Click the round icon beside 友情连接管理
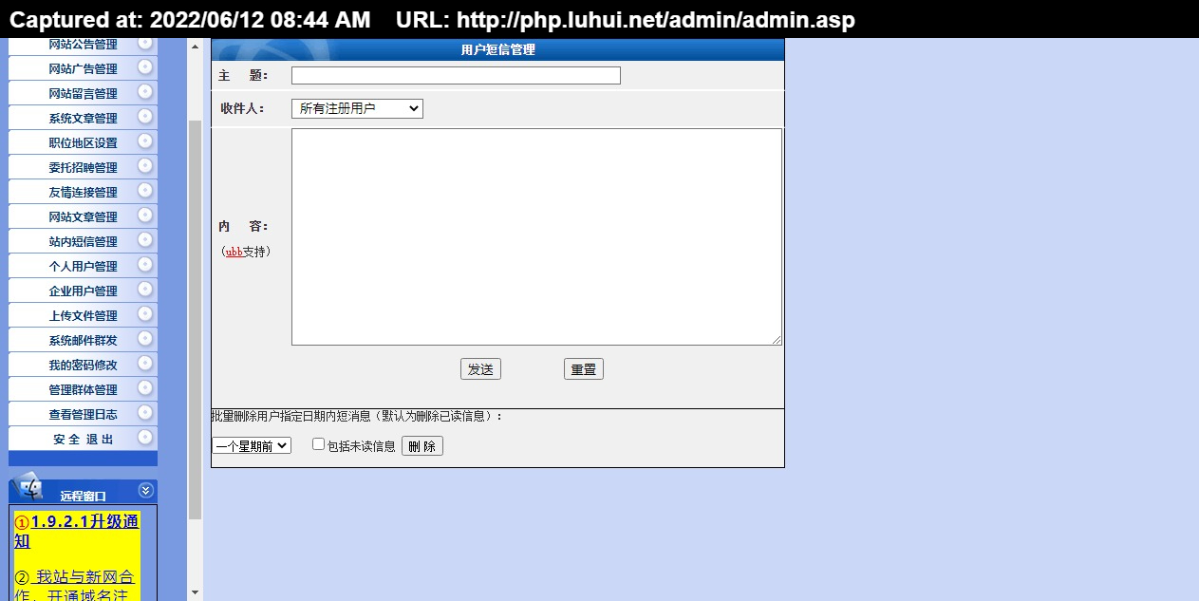The width and height of the screenshot is (1199, 601). (x=145, y=190)
